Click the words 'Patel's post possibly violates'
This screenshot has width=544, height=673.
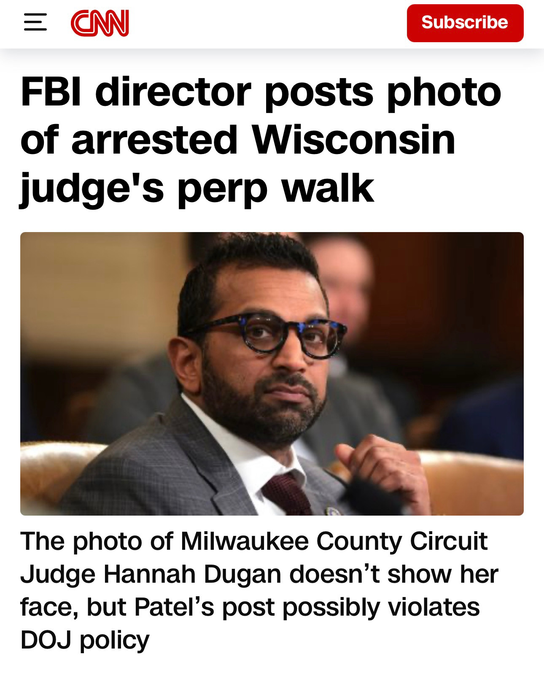pos(307,607)
